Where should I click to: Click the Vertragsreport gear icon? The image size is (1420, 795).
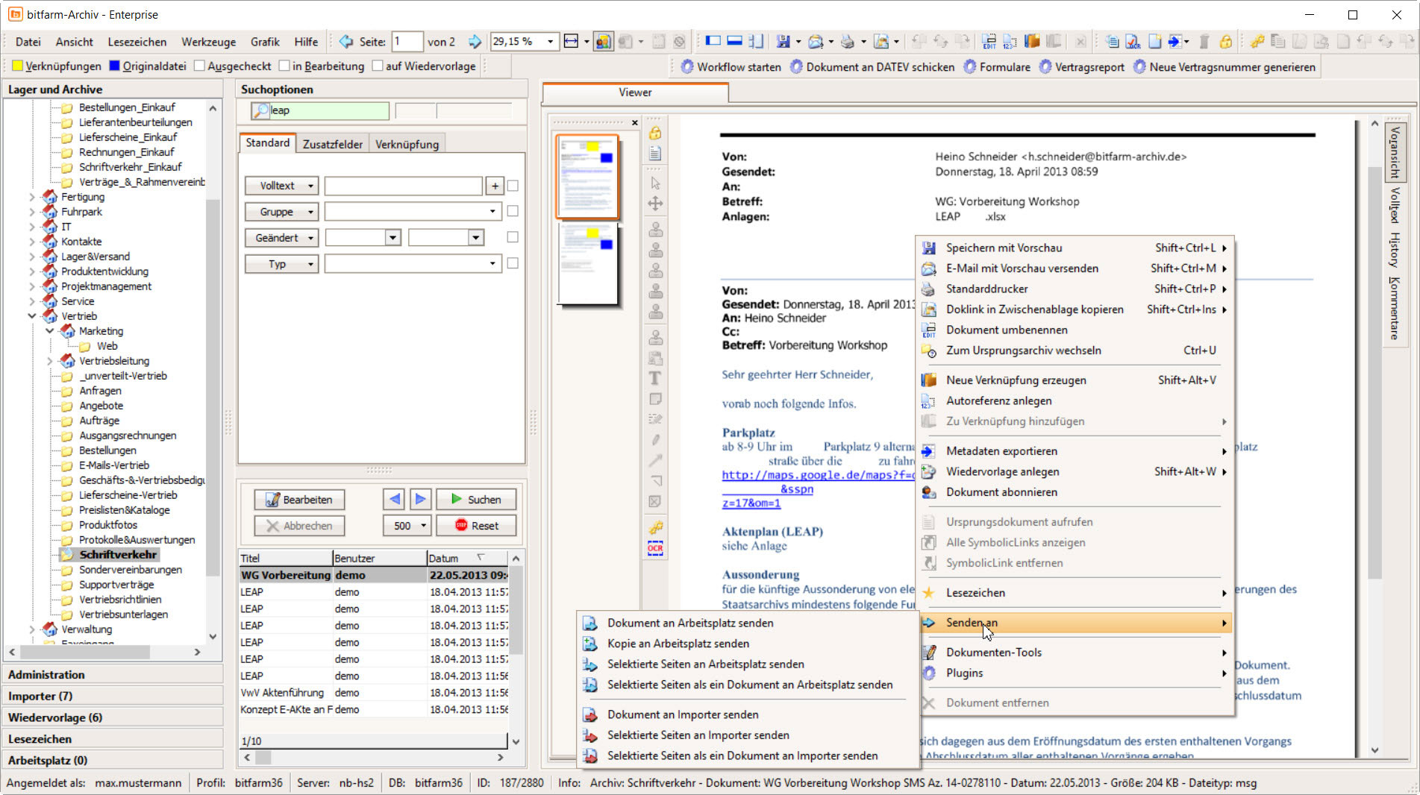[1045, 67]
